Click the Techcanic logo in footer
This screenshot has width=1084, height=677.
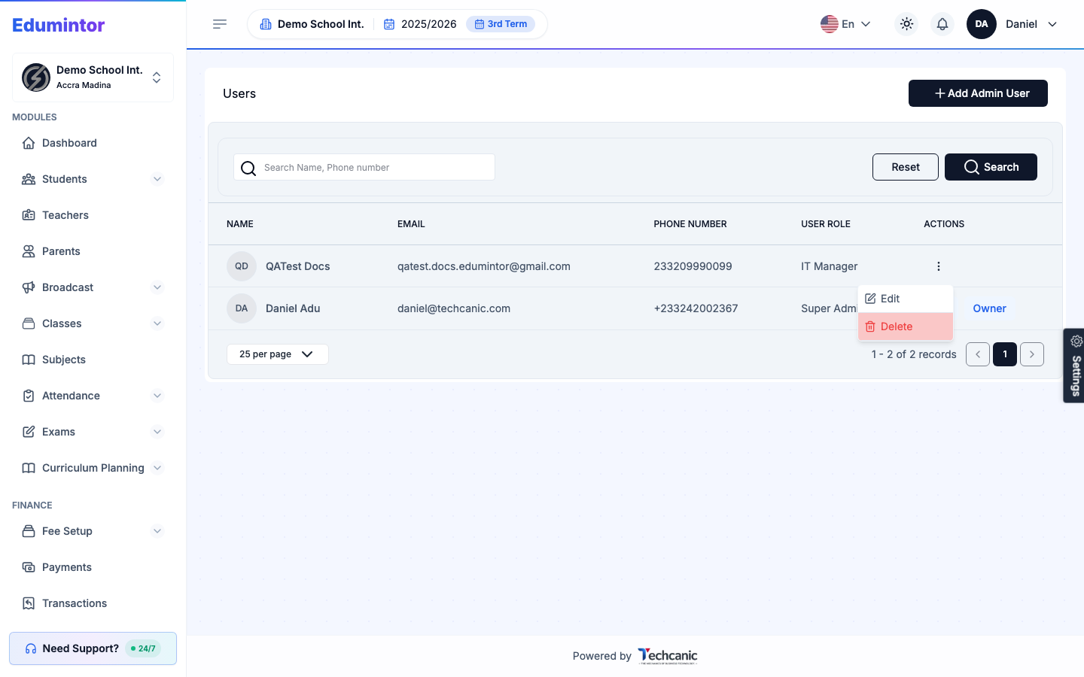coord(668,656)
